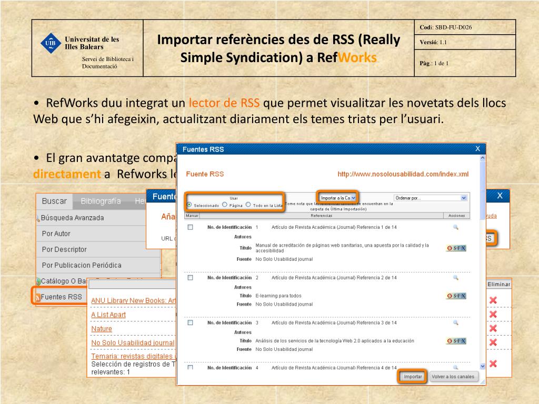Check the box for reference No. 3
Screen dimensions: 539x404
point(190,322)
